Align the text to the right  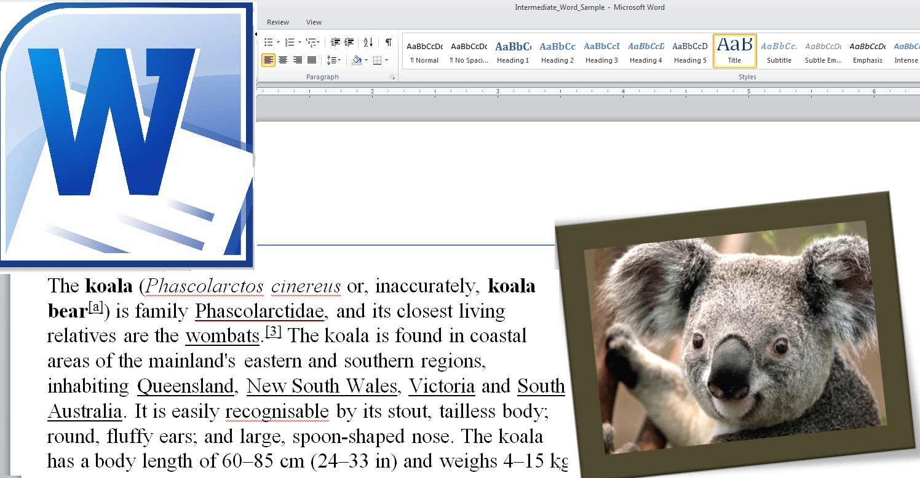click(x=298, y=60)
